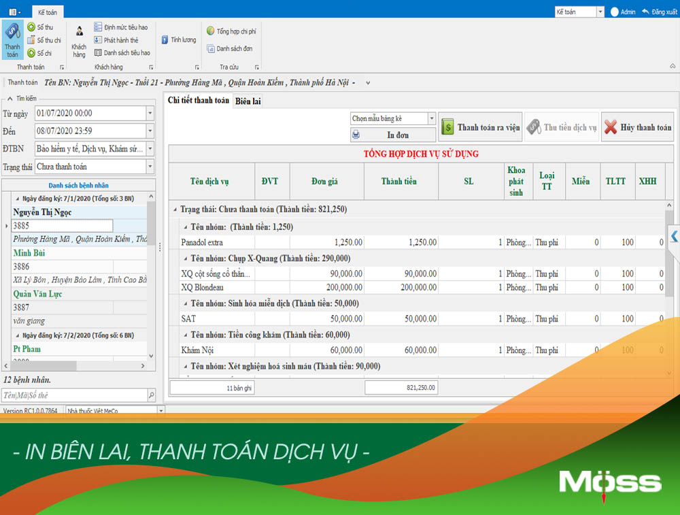Select the Kế toán ribbon tab

click(x=48, y=12)
